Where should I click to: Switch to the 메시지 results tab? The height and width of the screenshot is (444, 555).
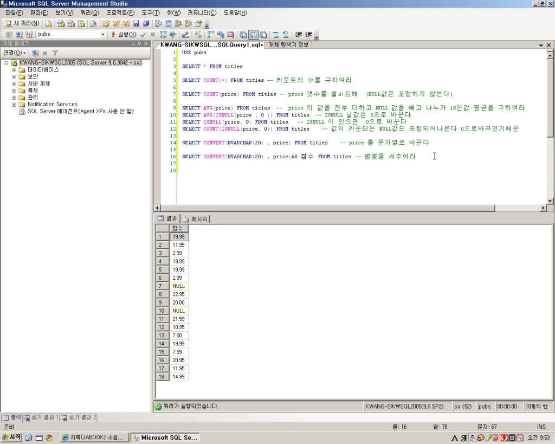[x=196, y=219]
